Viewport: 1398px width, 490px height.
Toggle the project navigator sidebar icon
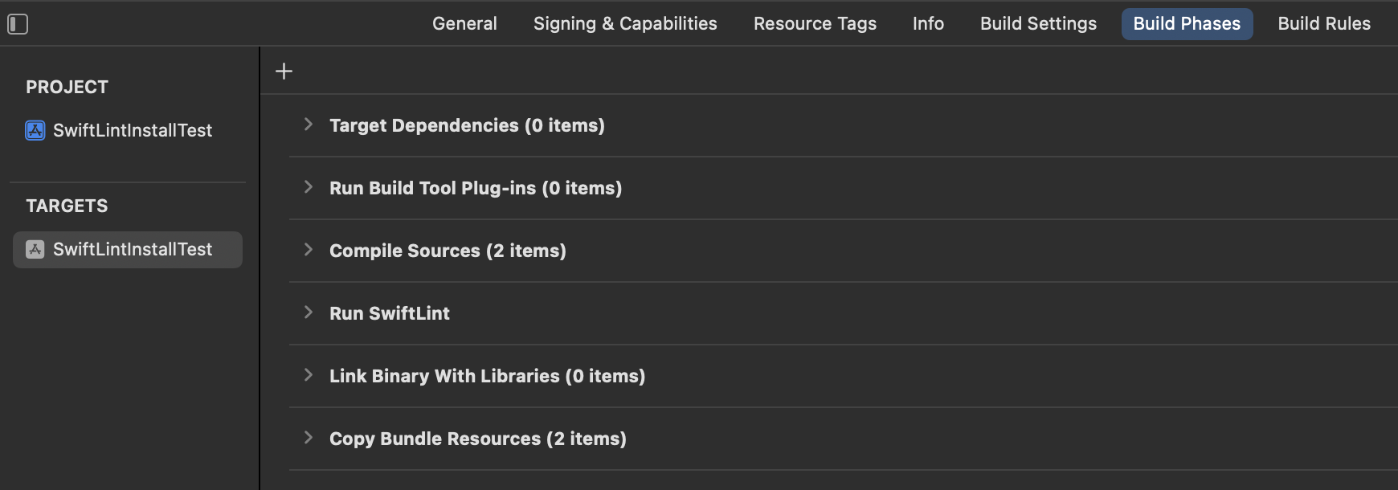18,24
